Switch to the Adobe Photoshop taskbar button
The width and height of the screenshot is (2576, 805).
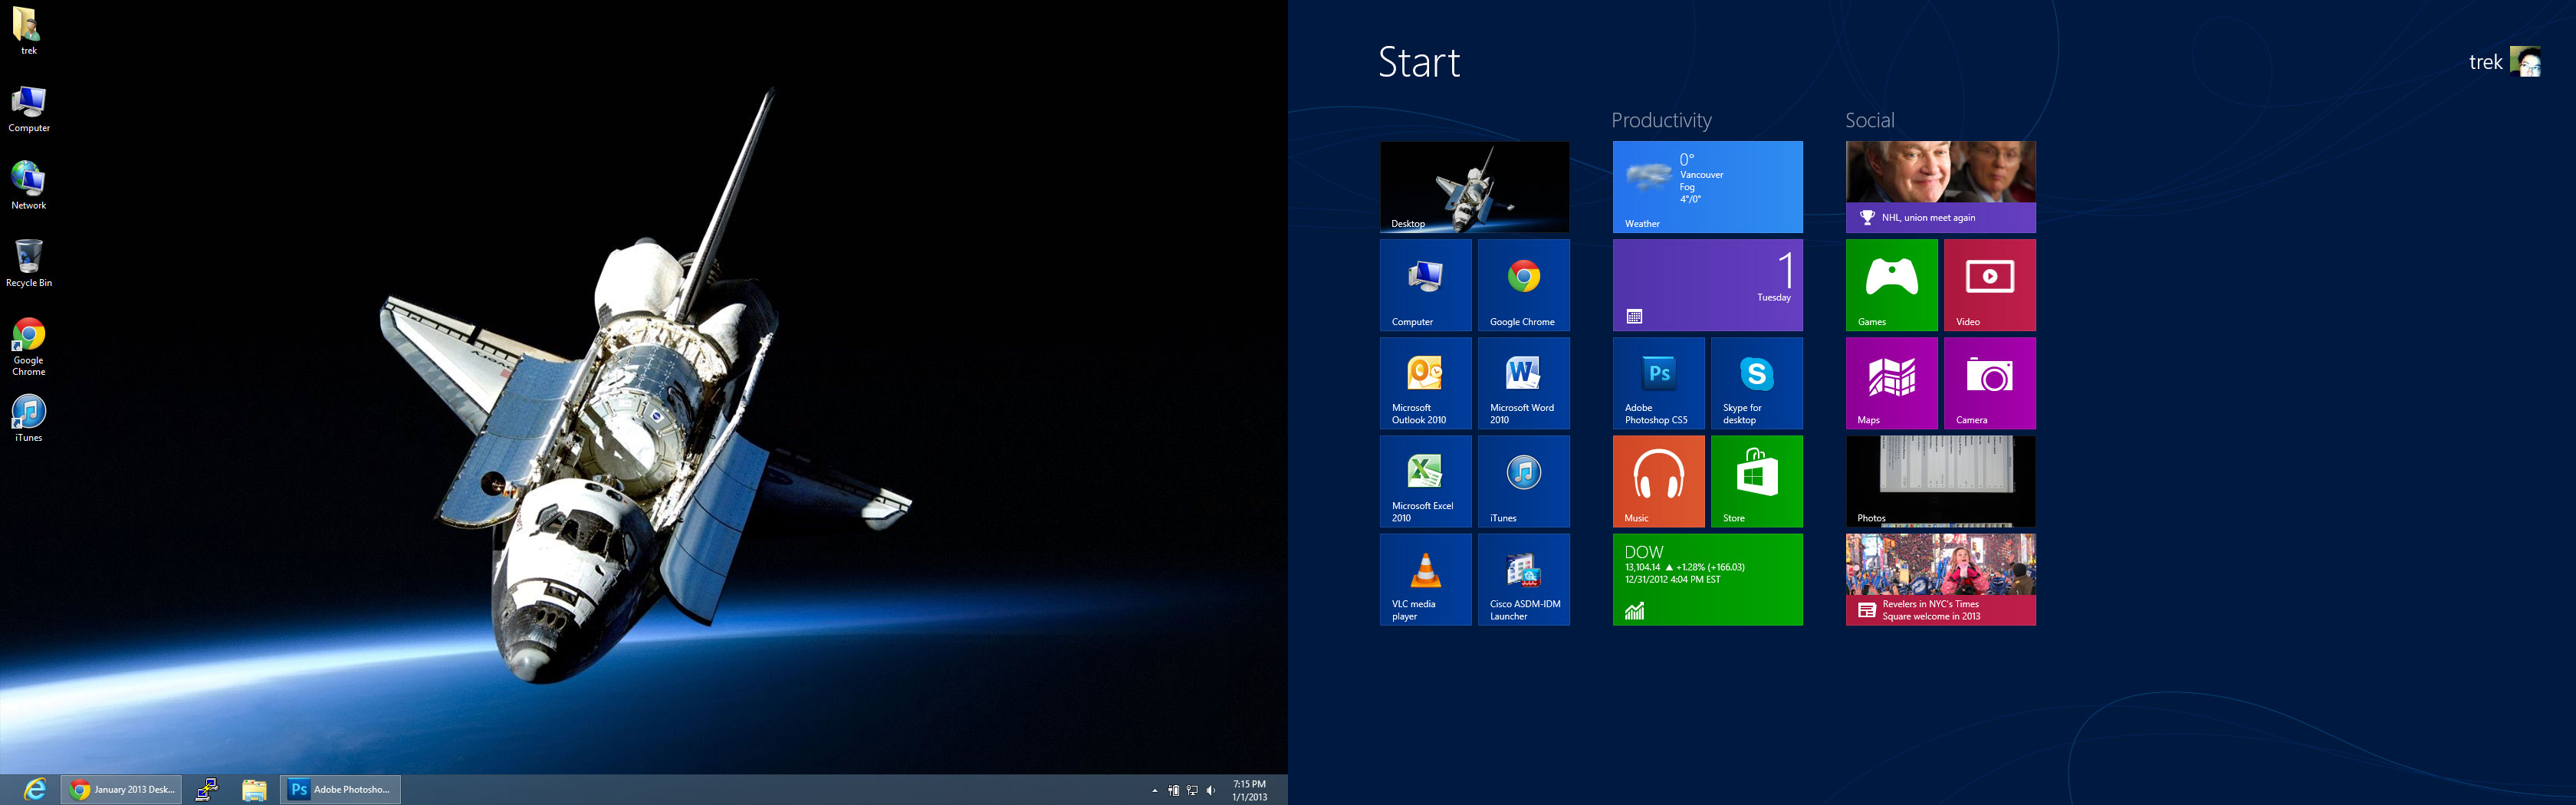tap(340, 790)
